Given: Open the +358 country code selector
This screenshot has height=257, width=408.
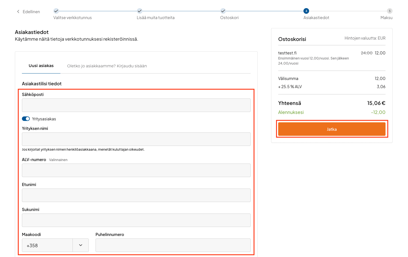Looking at the screenshot, I should coord(47,245).
